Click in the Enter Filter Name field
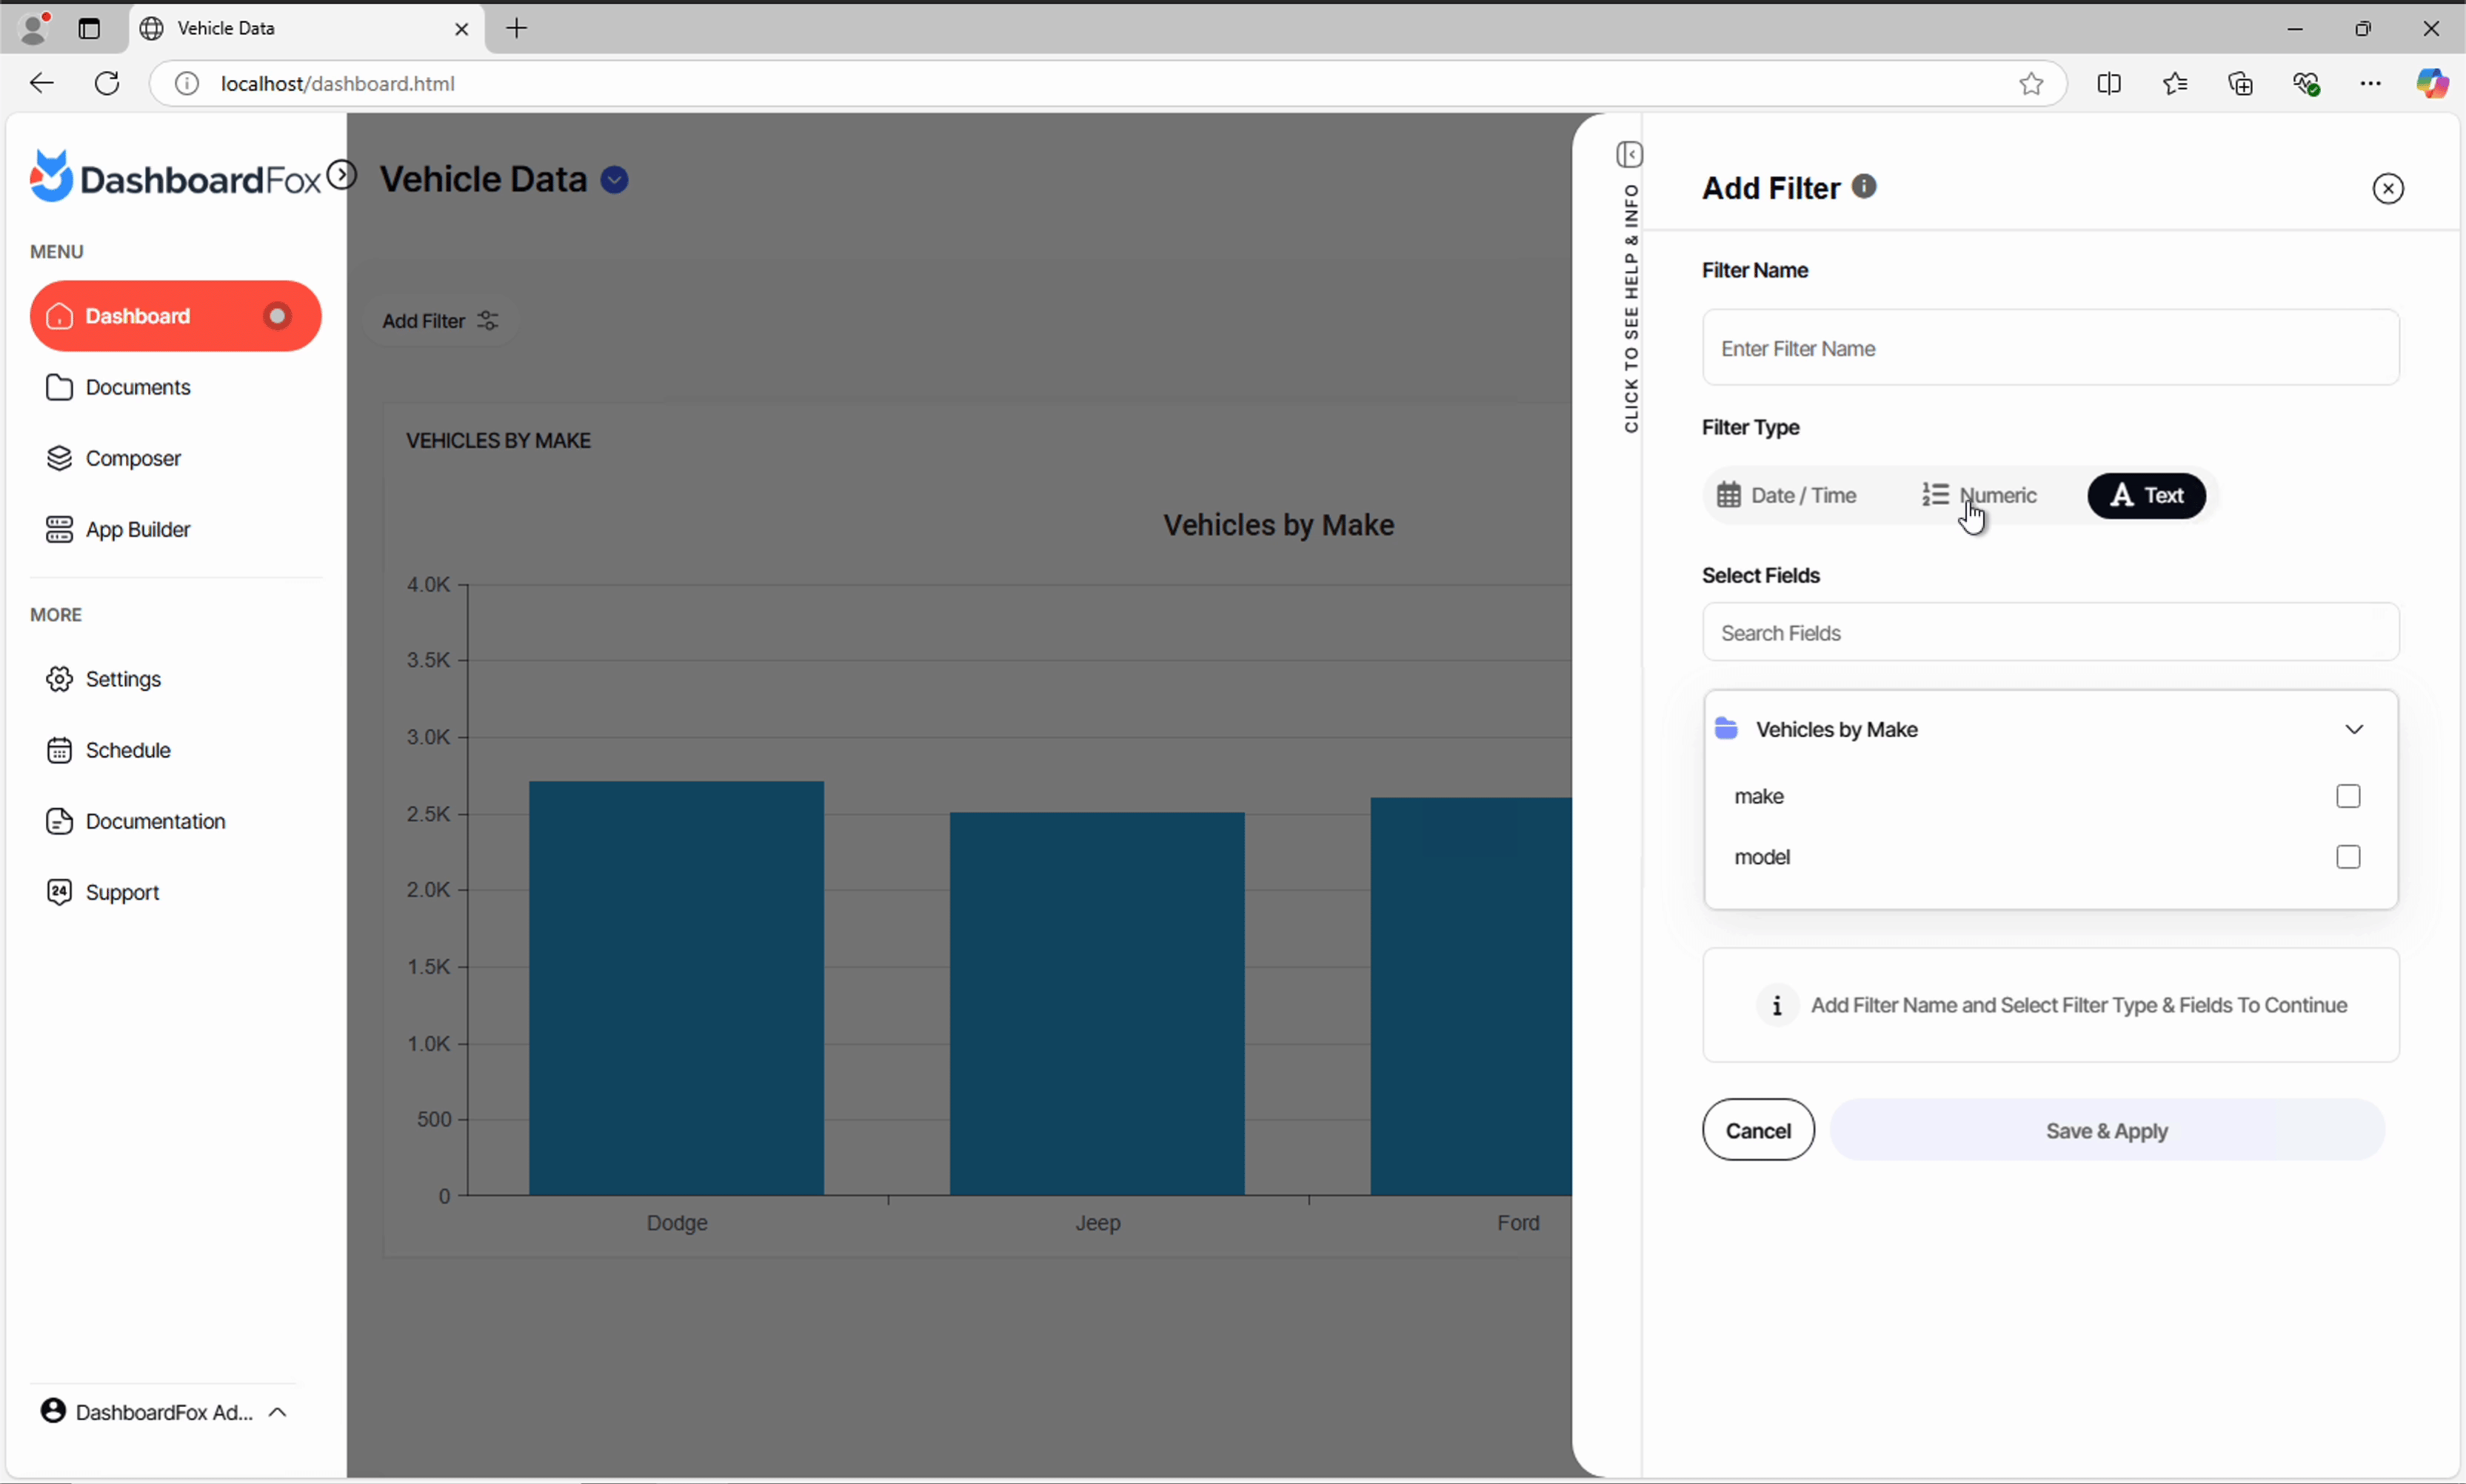Screen dimensions: 2466x1484 [2049, 348]
